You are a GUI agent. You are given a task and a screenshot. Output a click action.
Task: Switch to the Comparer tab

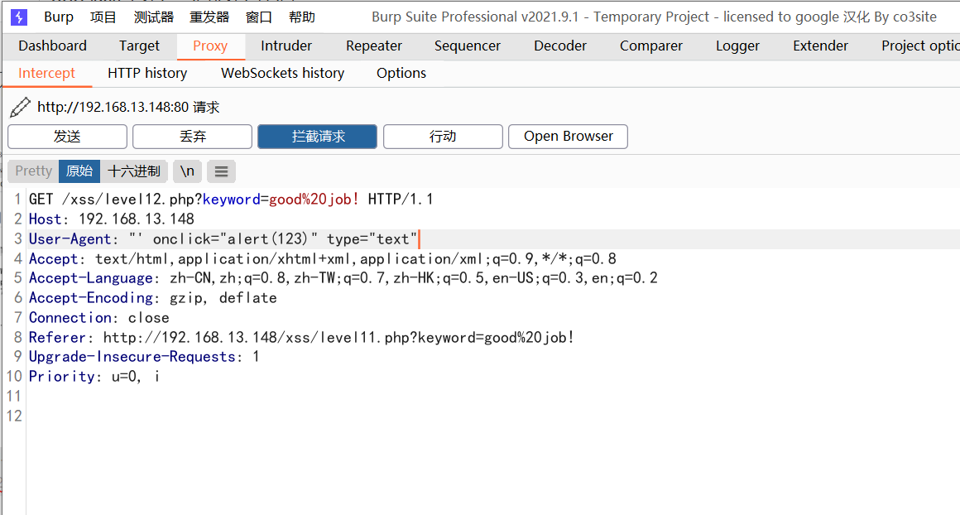point(650,46)
